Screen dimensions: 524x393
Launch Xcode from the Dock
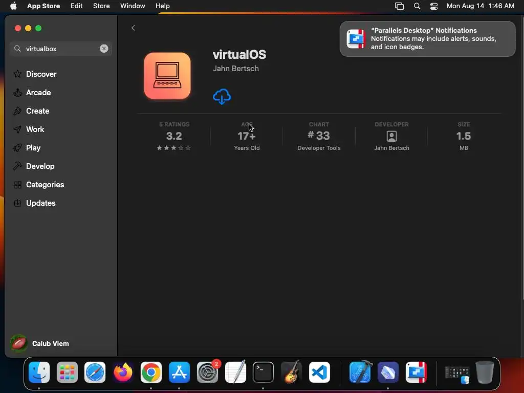[x=360, y=372]
